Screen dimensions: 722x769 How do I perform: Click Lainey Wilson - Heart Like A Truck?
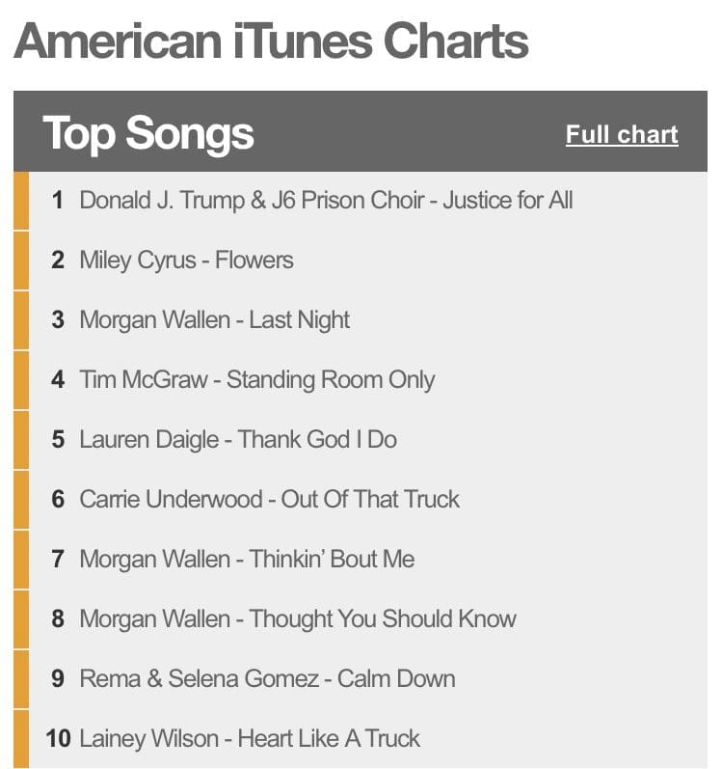pyautogui.click(x=249, y=739)
